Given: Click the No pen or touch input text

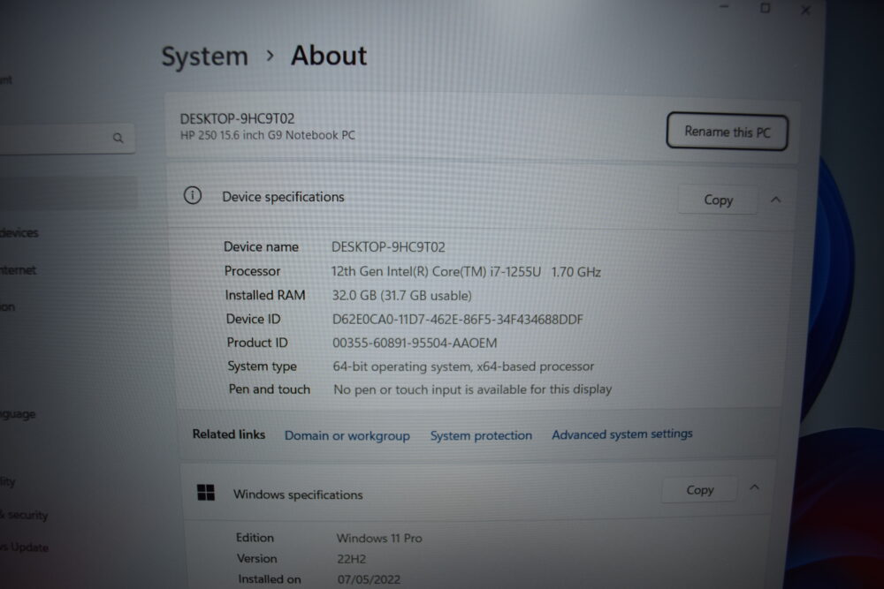Looking at the screenshot, I should tap(472, 389).
